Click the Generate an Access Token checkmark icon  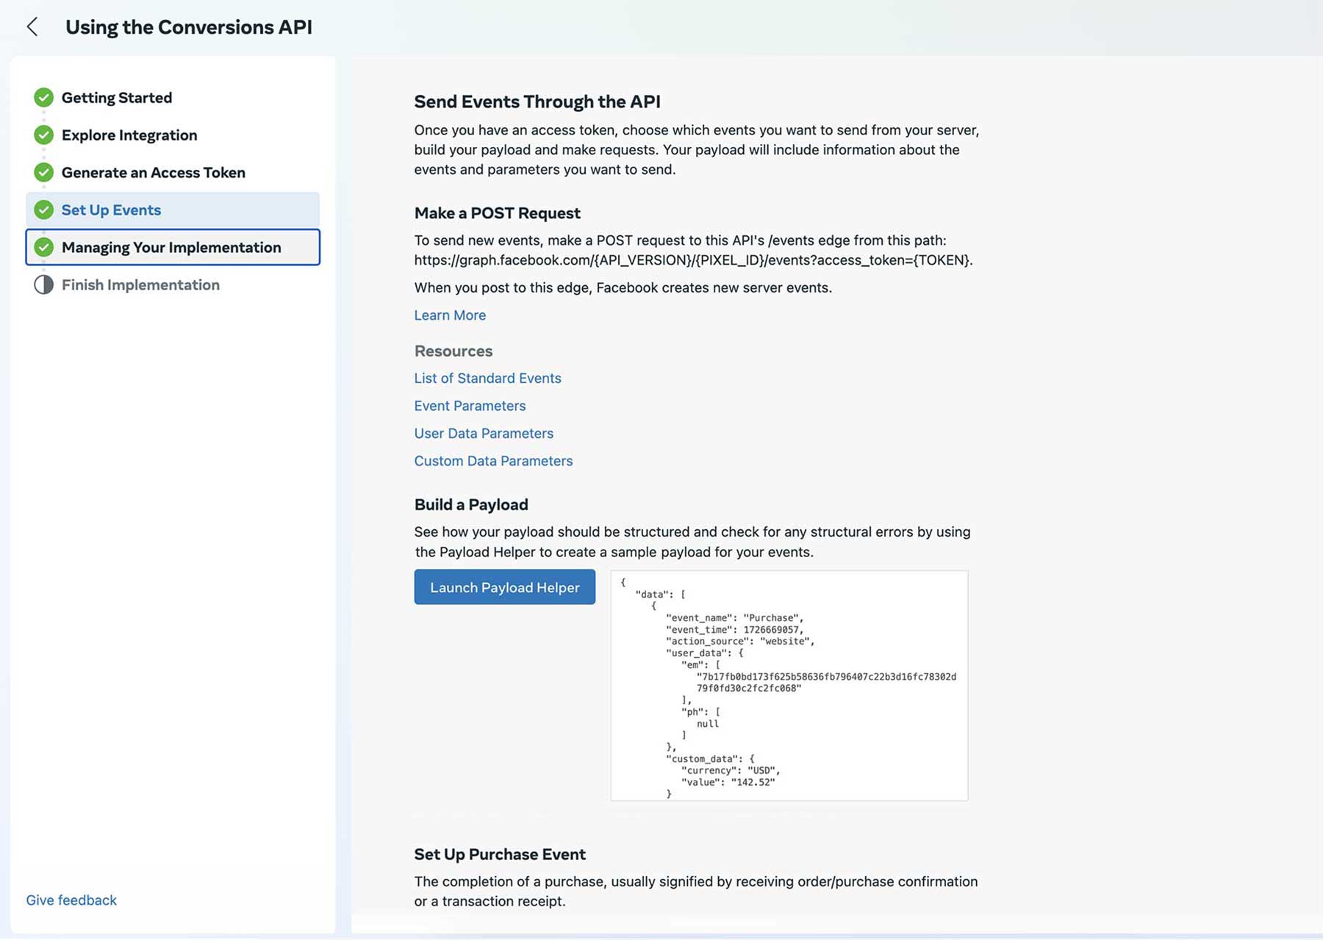click(x=44, y=172)
